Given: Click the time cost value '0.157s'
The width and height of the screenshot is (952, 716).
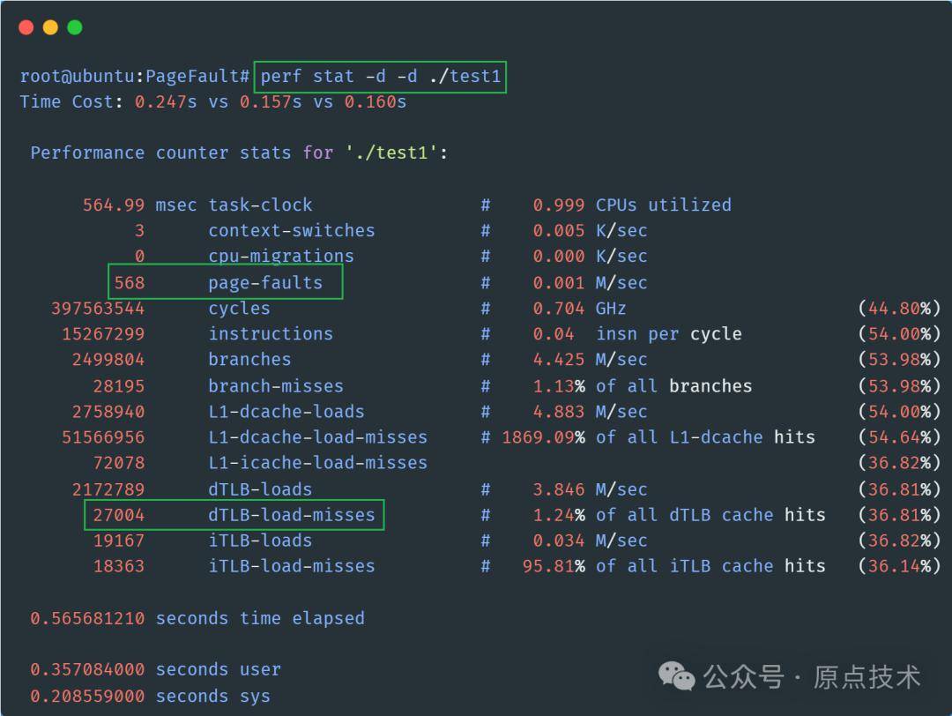Looking at the screenshot, I should click(271, 101).
